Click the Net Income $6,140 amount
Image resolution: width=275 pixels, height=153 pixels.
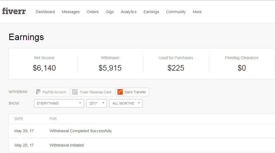coord(44,68)
